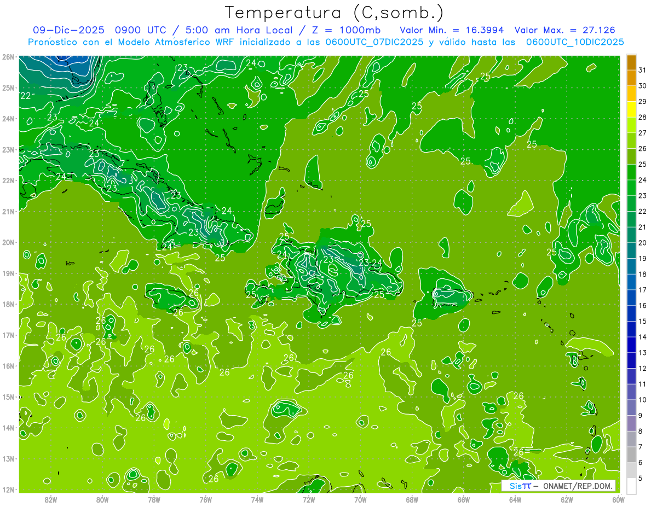Viewport: 657px width, 507px height.
Task: Click the '60W' longitude axis label
Action: [x=618, y=499]
